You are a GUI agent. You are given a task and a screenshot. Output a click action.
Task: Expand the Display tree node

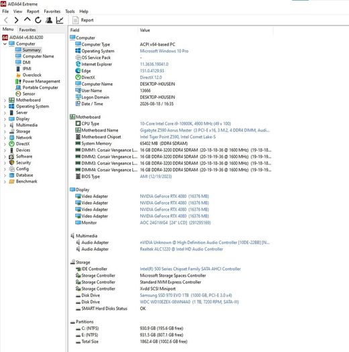tap(5, 119)
